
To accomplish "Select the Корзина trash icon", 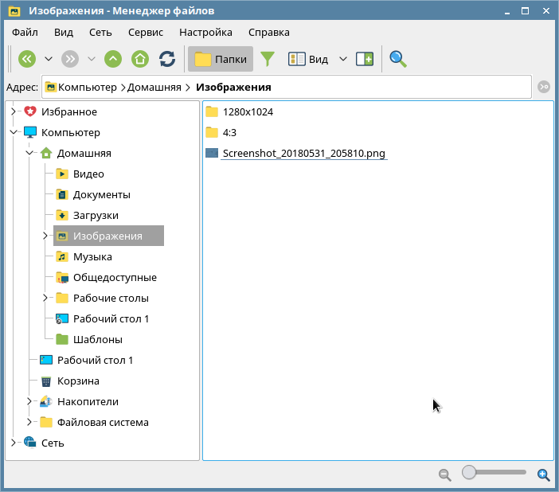I will click(x=46, y=381).
